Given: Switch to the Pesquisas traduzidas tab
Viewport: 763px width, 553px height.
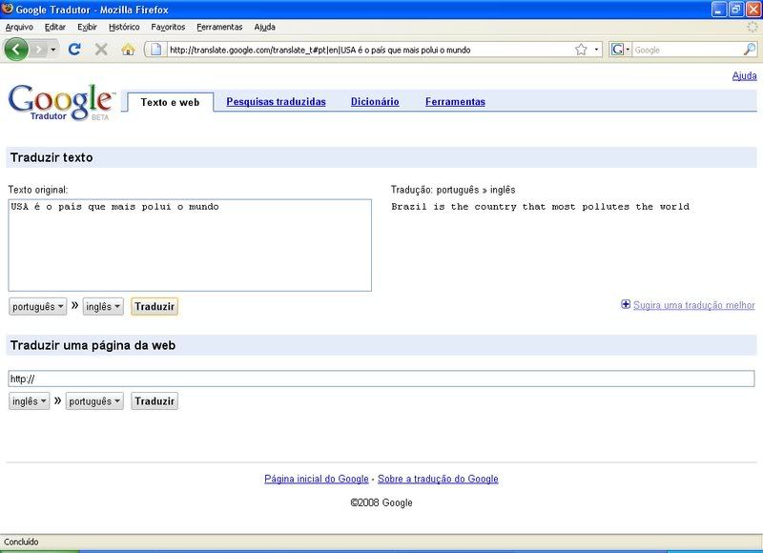Looking at the screenshot, I should coord(276,102).
